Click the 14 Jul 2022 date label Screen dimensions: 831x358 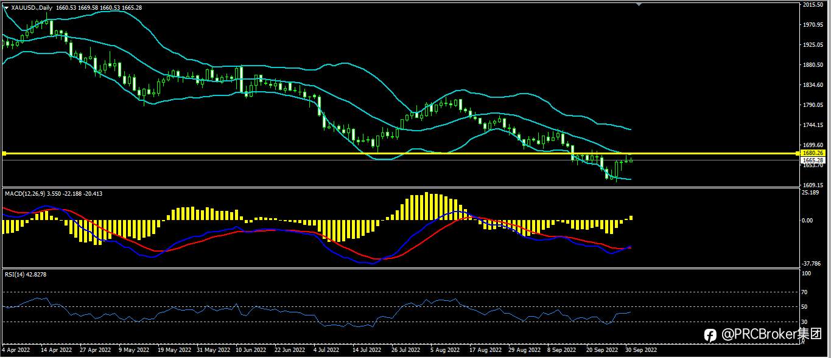[x=367, y=350]
